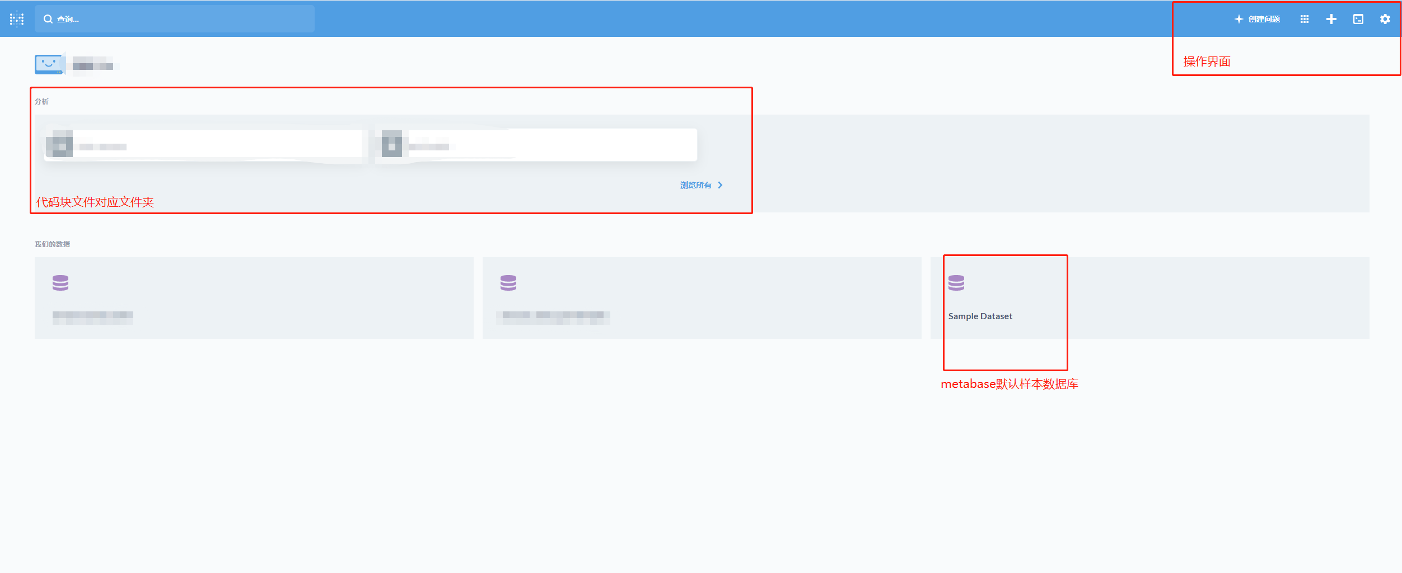Open the leftmost database card under 我们的数据
1402x573 pixels.
pyautogui.click(x=253, y=298)
